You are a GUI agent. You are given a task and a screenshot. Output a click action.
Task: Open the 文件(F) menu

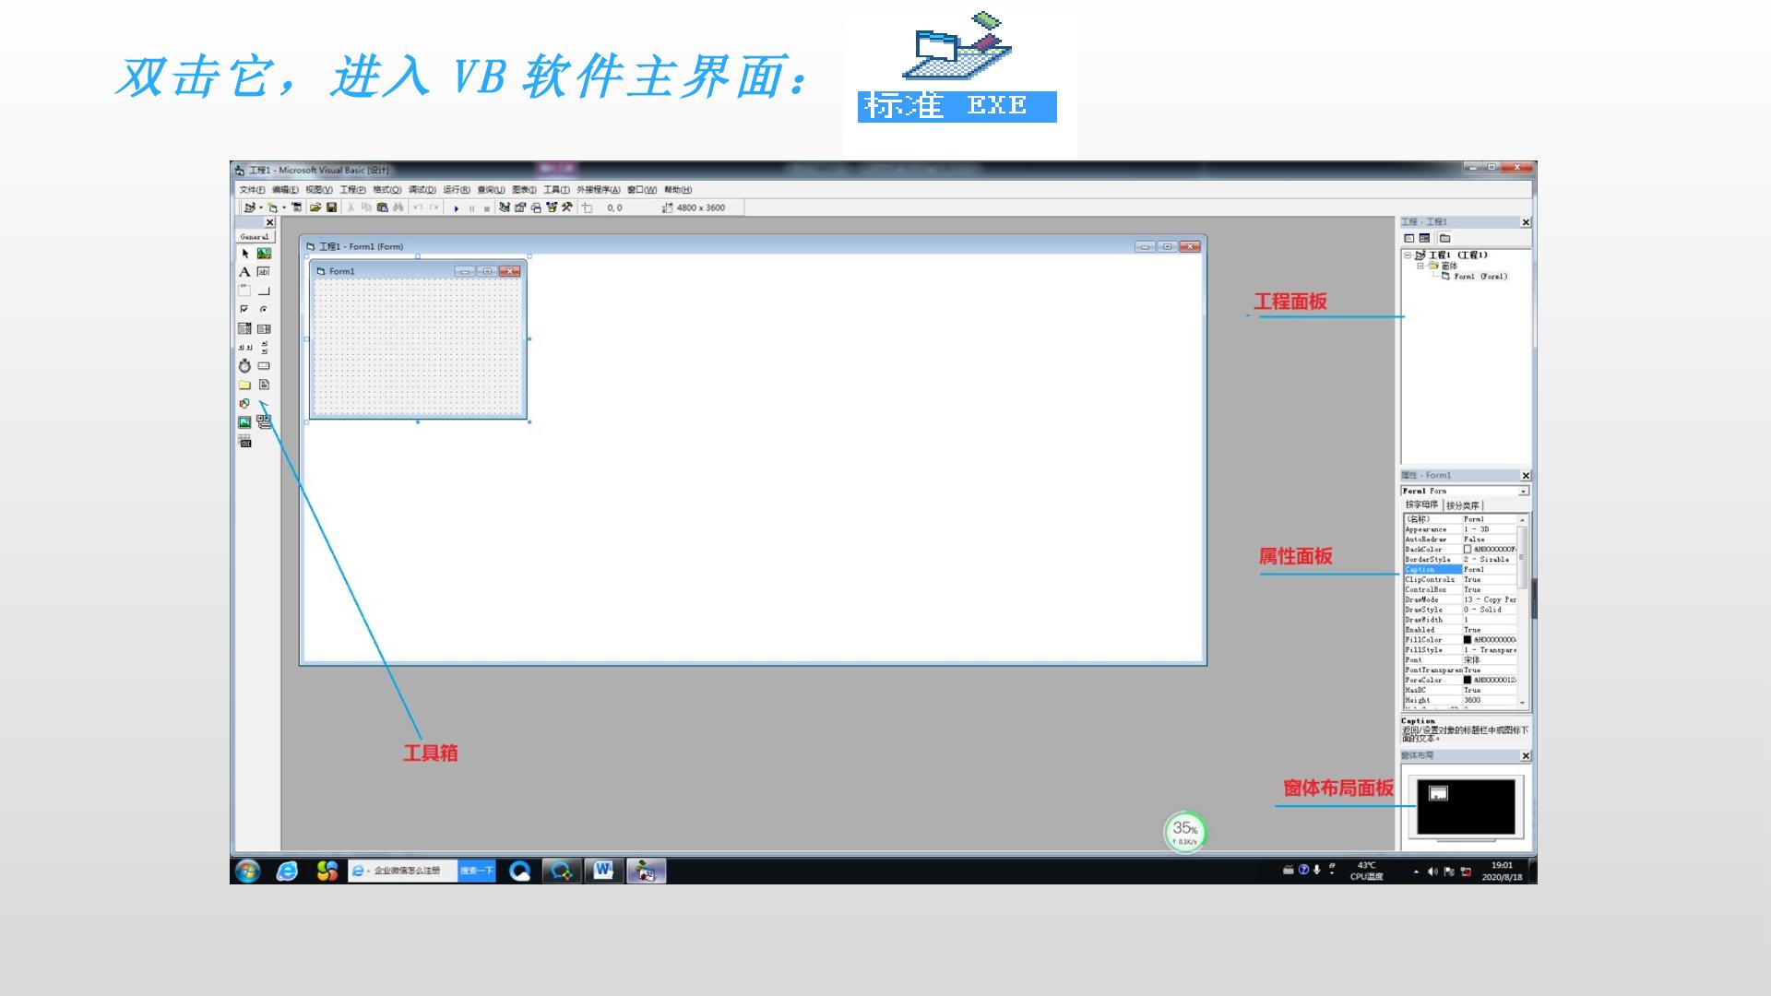(252, 190)
